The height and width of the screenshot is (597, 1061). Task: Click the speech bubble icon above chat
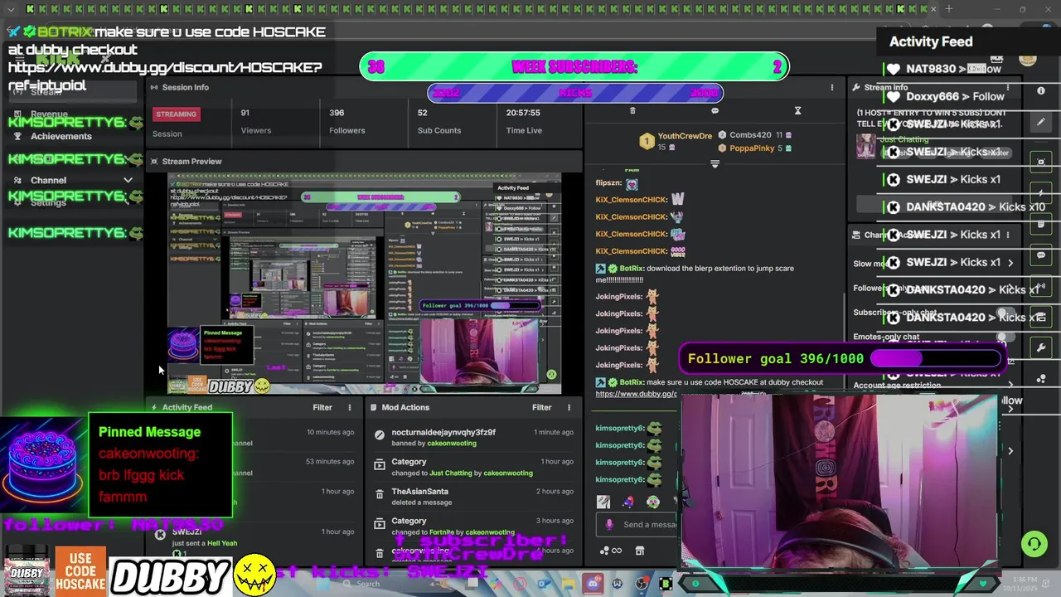(715, 110)
